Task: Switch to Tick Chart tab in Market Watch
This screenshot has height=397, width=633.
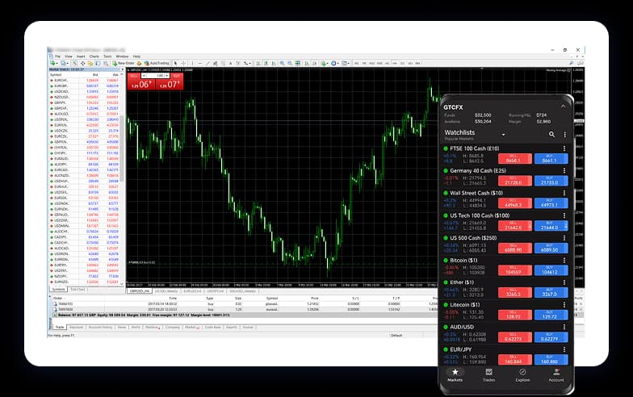Action: tap(78, 289)
